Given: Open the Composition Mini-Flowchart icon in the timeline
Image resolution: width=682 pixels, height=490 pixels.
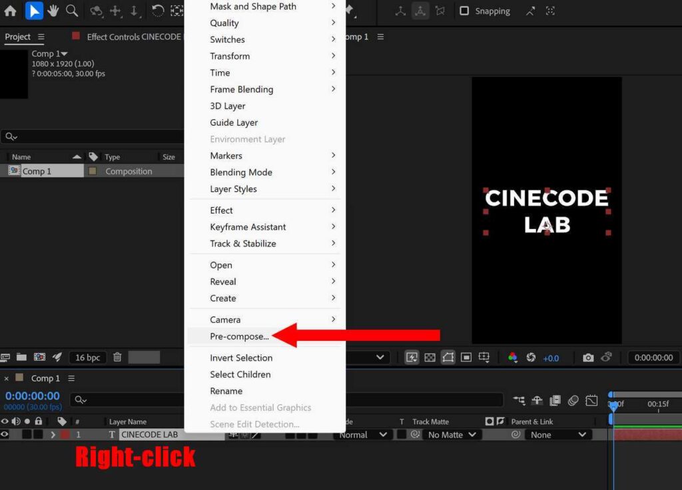Looking at the screenshot, I should (x=519, y=400).
